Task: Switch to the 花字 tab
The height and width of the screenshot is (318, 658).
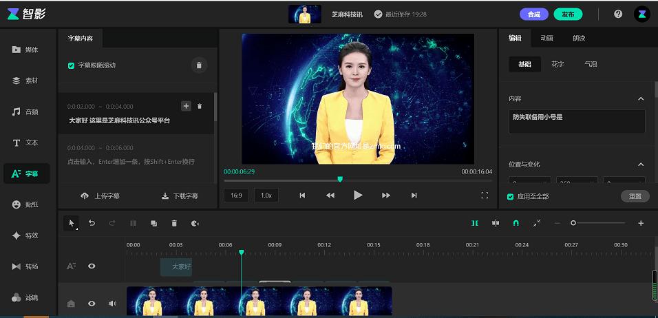Action: pos(558,64)
